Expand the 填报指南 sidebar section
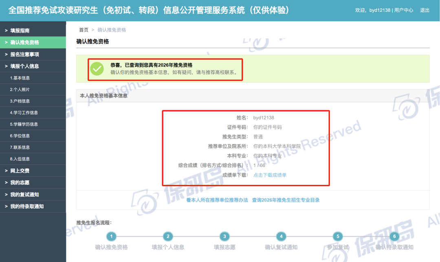 pos(20,31)
